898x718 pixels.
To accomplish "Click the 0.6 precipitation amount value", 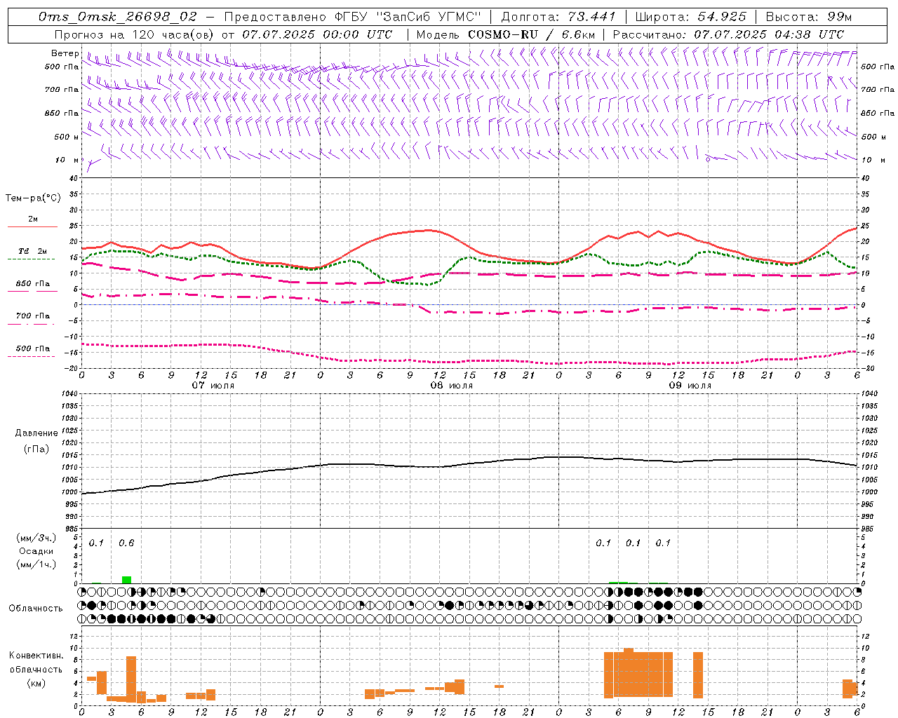I will (x=126, y=543).
